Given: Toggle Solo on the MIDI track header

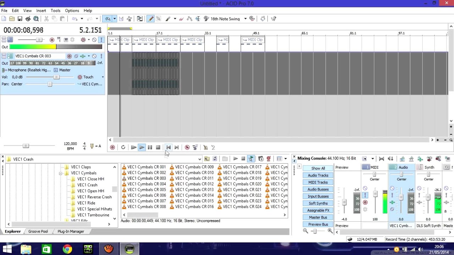Looking at the screenshot, I should point(101,40).
